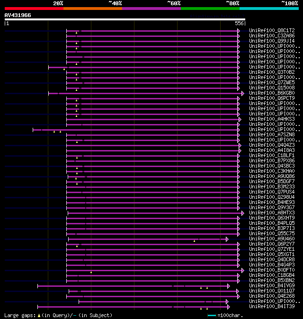Click the arrowhead ending the B0DFT0 alignment
303x319 pixels.
pos(243,270)
